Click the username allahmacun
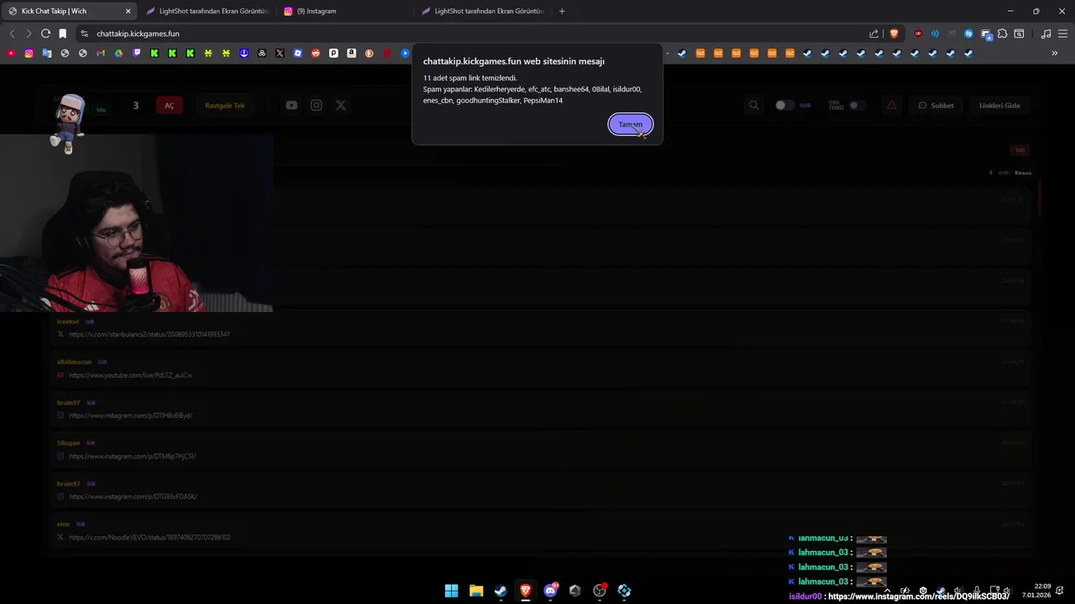The image size is (1075, 604). (74, 362)
